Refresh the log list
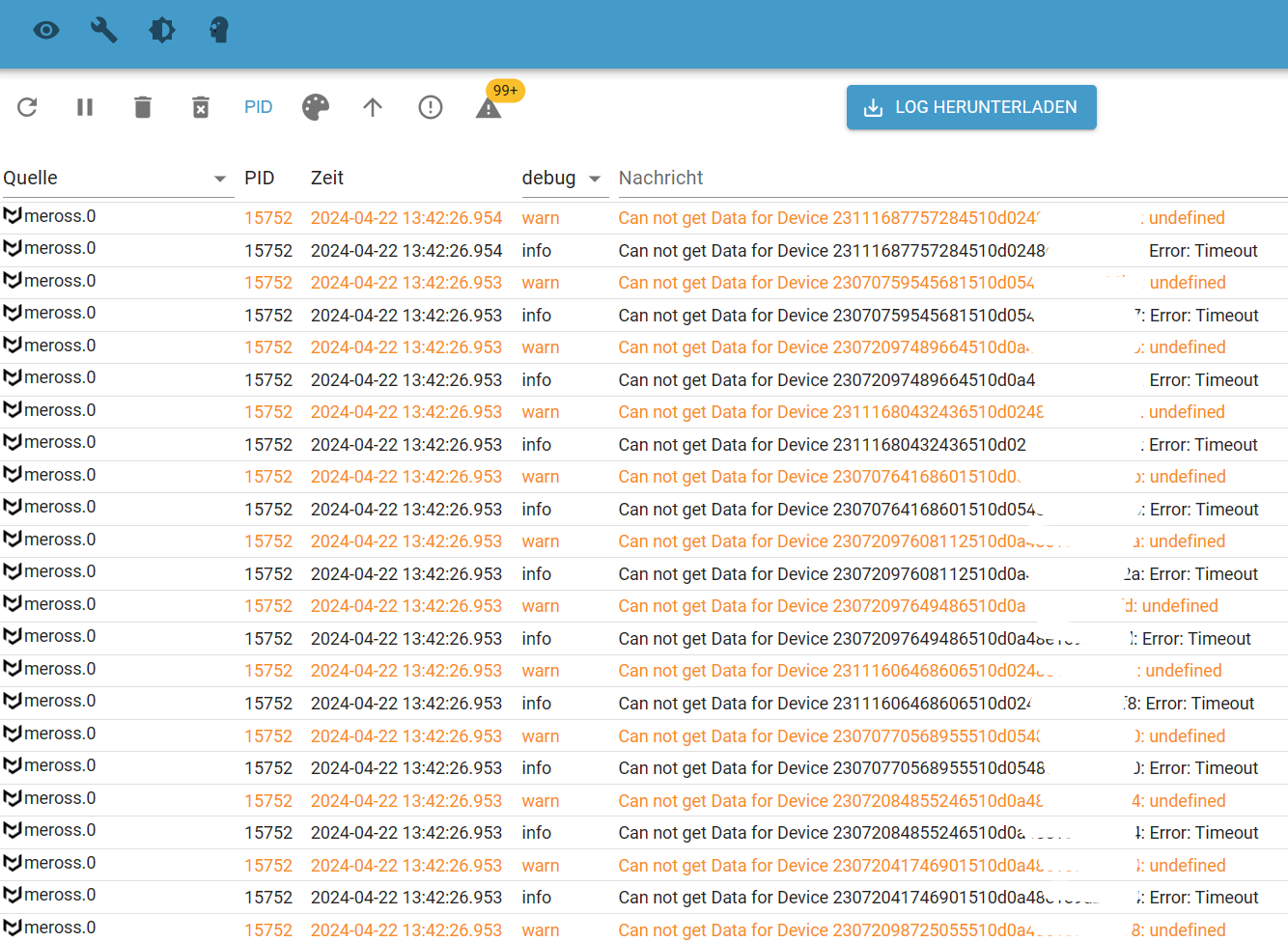Screen dimensions: 1288x942 click(x=27, y=107)
